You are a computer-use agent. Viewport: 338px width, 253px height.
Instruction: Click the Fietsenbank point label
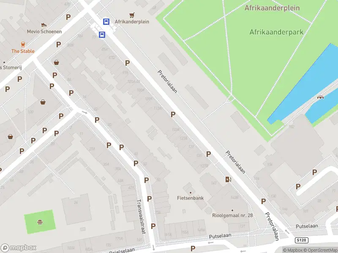pyautogui.click(x=190, y=198)
